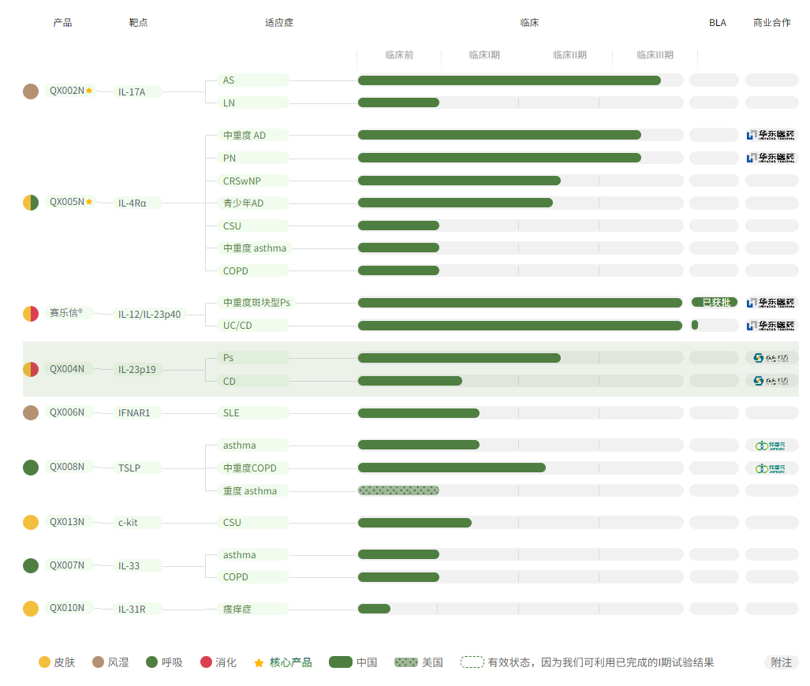Select the QX005N product label
The image size is (810, 686).
[x=69, y=202]
